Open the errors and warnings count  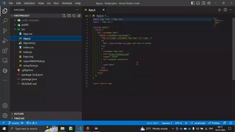[32, 123]
